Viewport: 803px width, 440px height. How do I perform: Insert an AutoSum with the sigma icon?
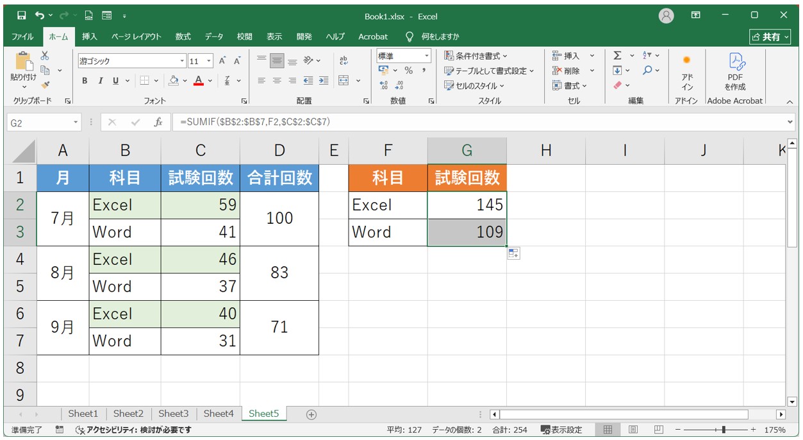pyautogui.click(x=617, y=56)
